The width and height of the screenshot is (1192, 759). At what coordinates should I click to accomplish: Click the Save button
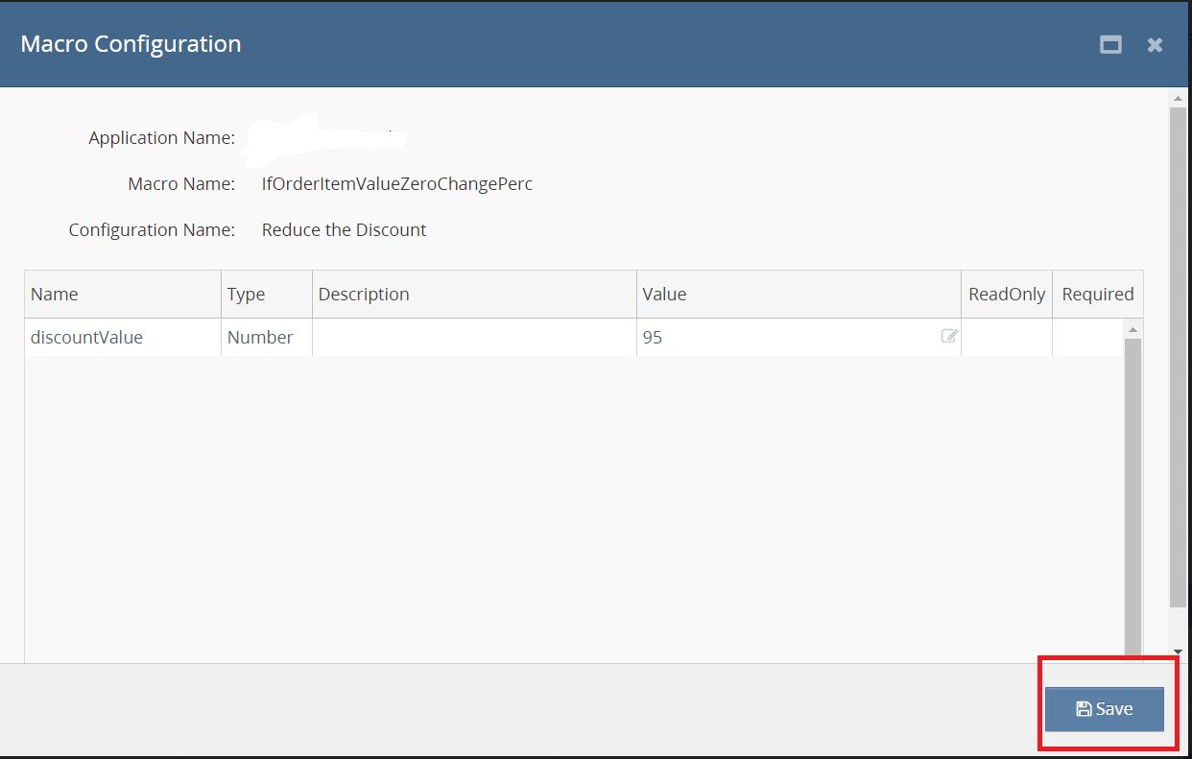pyautogui.click(x=1104, y=709)
